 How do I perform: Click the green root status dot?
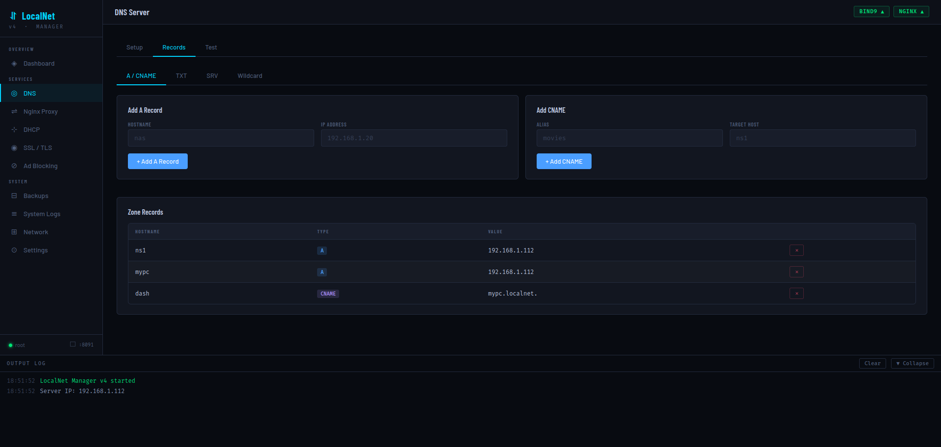(x=10, y=346)
